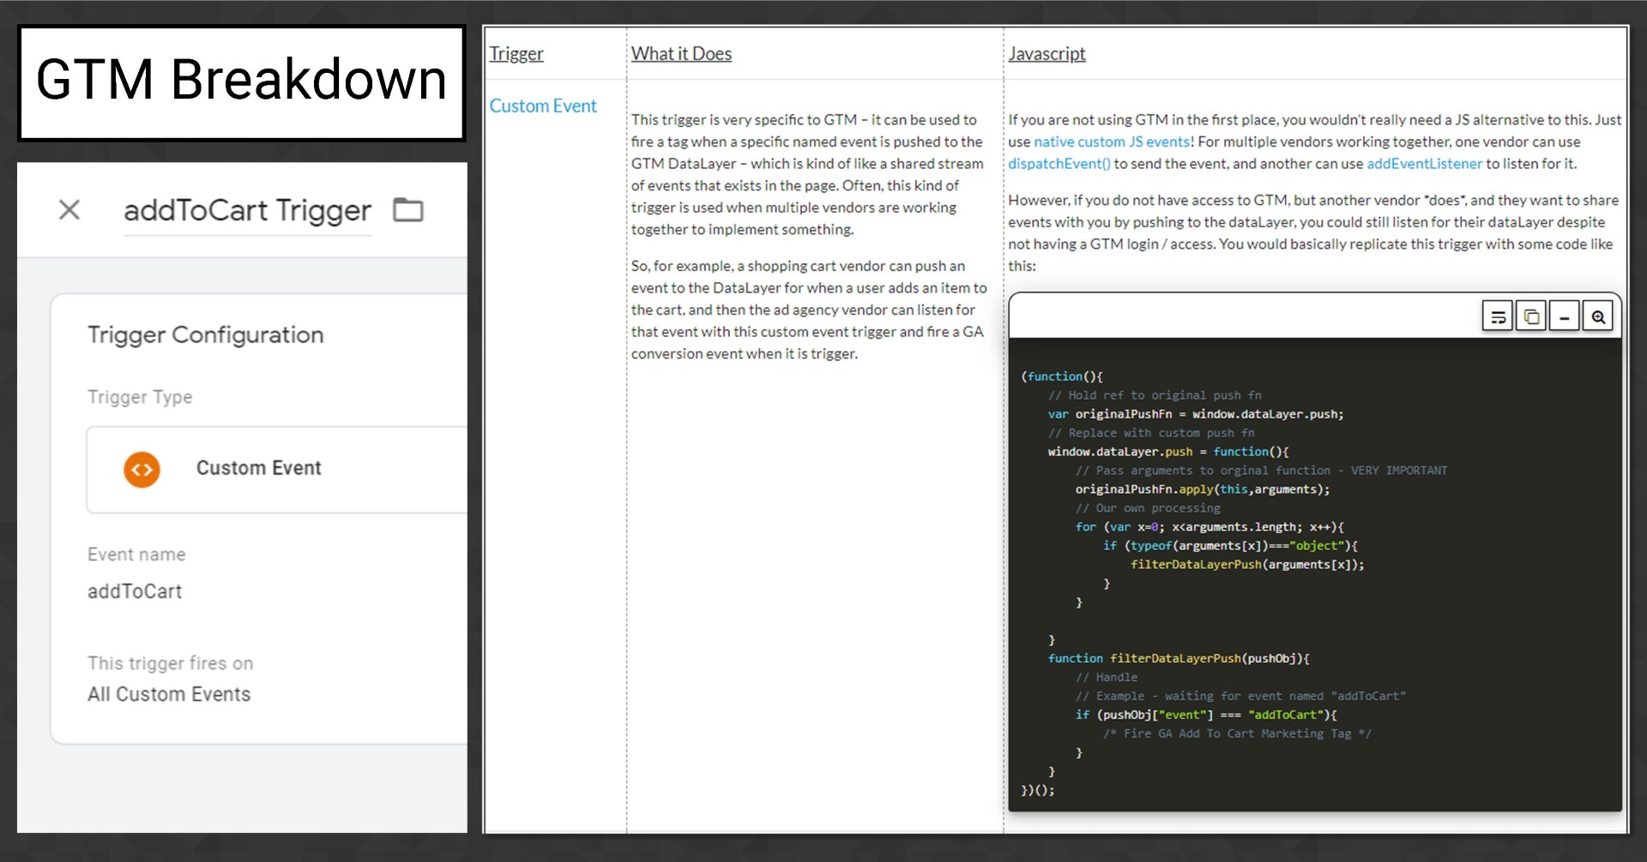Screen dimensions: 1647x862
Task: Click the Javascript column header
Action: (1047, 54)
